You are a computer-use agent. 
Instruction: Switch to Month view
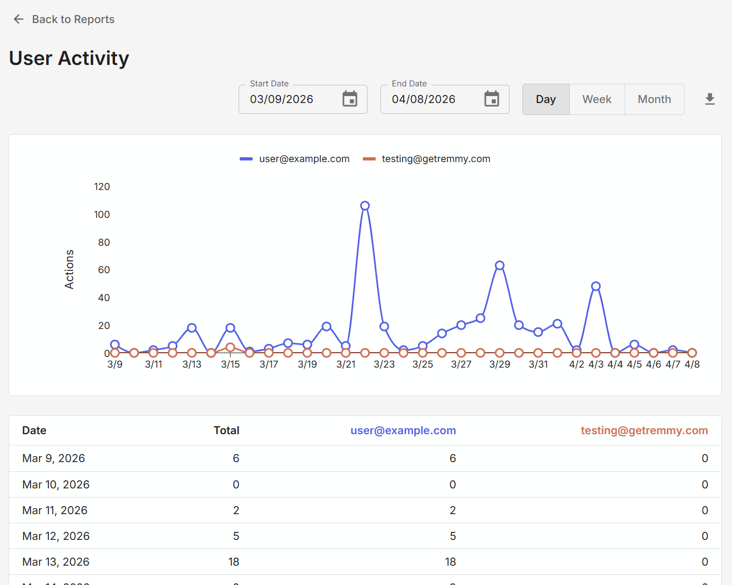pos(654,99)
